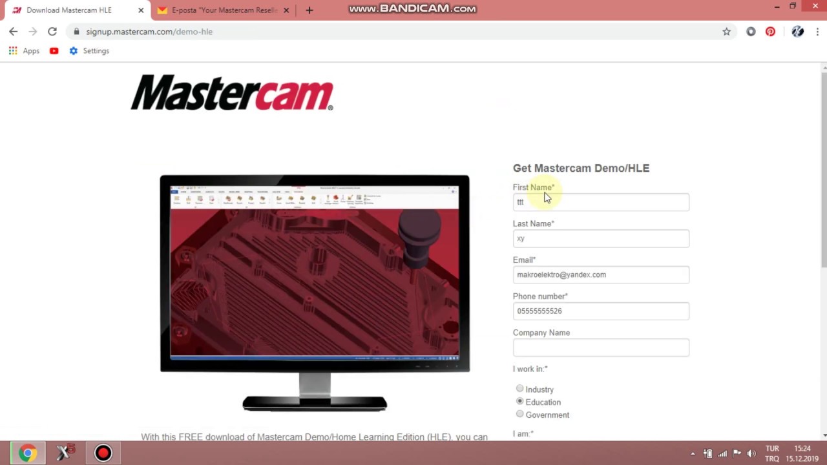The width and height of the screenshot is (827, 465).
Task: Open the Apps grid shortcut
Action: [x=24, y=50]
